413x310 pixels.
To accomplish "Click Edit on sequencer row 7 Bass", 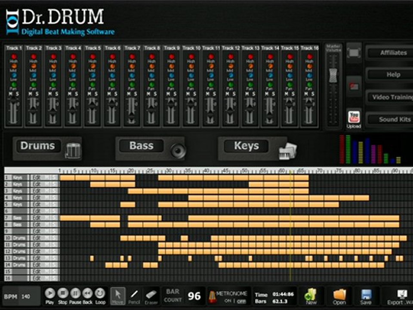I will click(x=36, y=218).
